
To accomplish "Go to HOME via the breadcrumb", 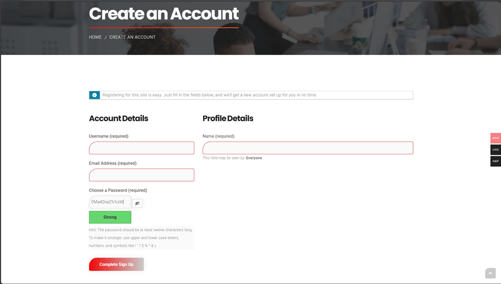I will (x=95, y=37).
